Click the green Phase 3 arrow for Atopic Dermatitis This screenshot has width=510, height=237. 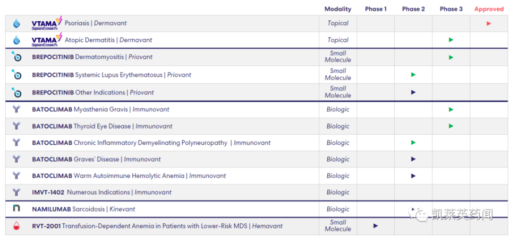451,40
